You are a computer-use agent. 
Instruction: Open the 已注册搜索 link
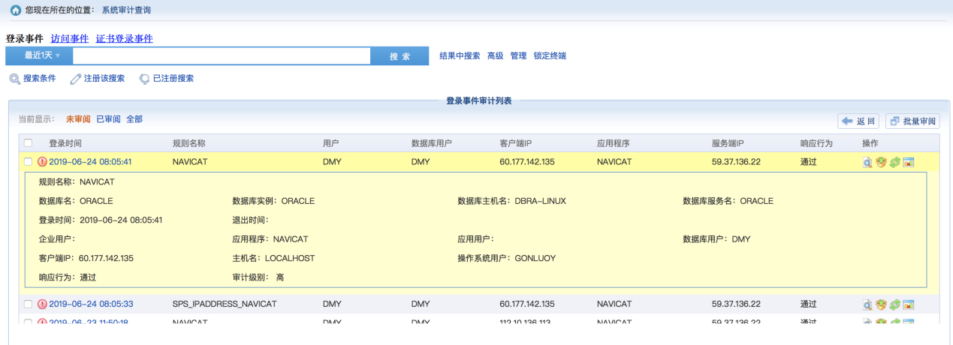pyautogui.click(x=173, y=79)
